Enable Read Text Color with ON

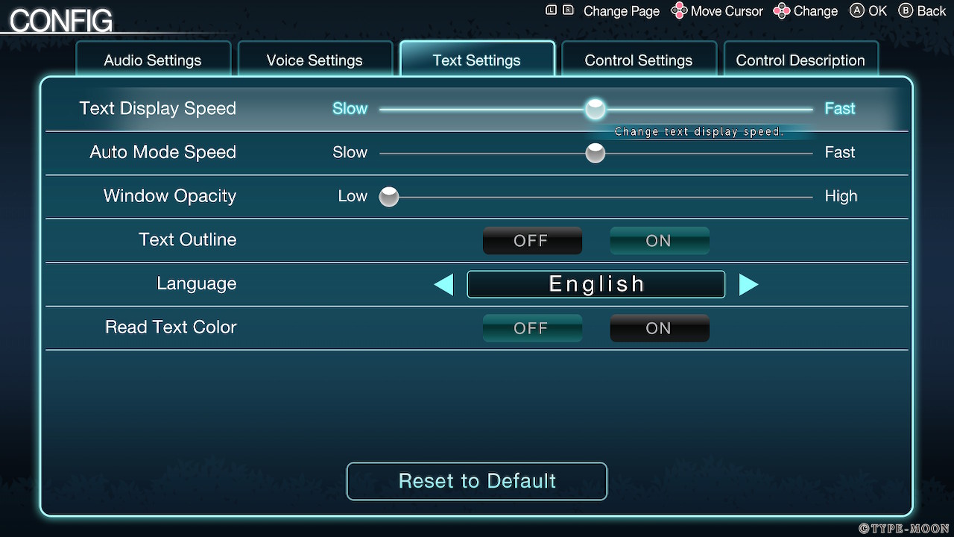pos(659,328)
